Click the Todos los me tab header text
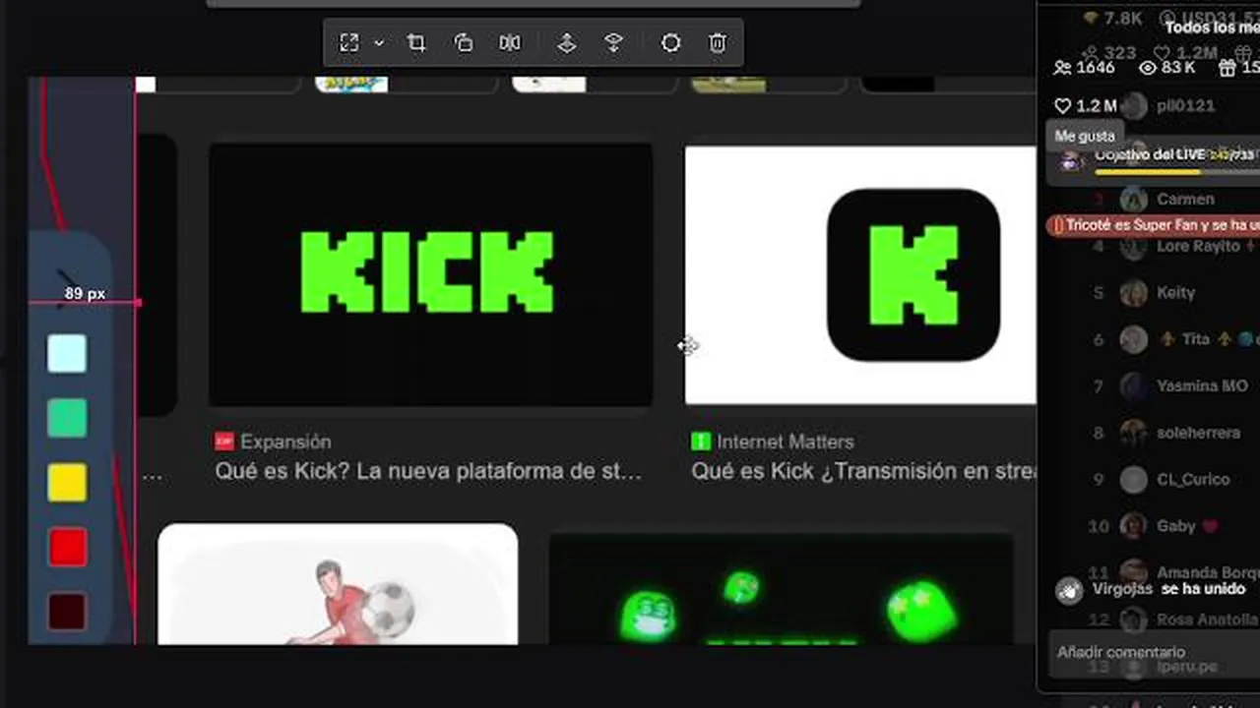The height and width of the screenshot is (708, 1260). coord(1212,28)
